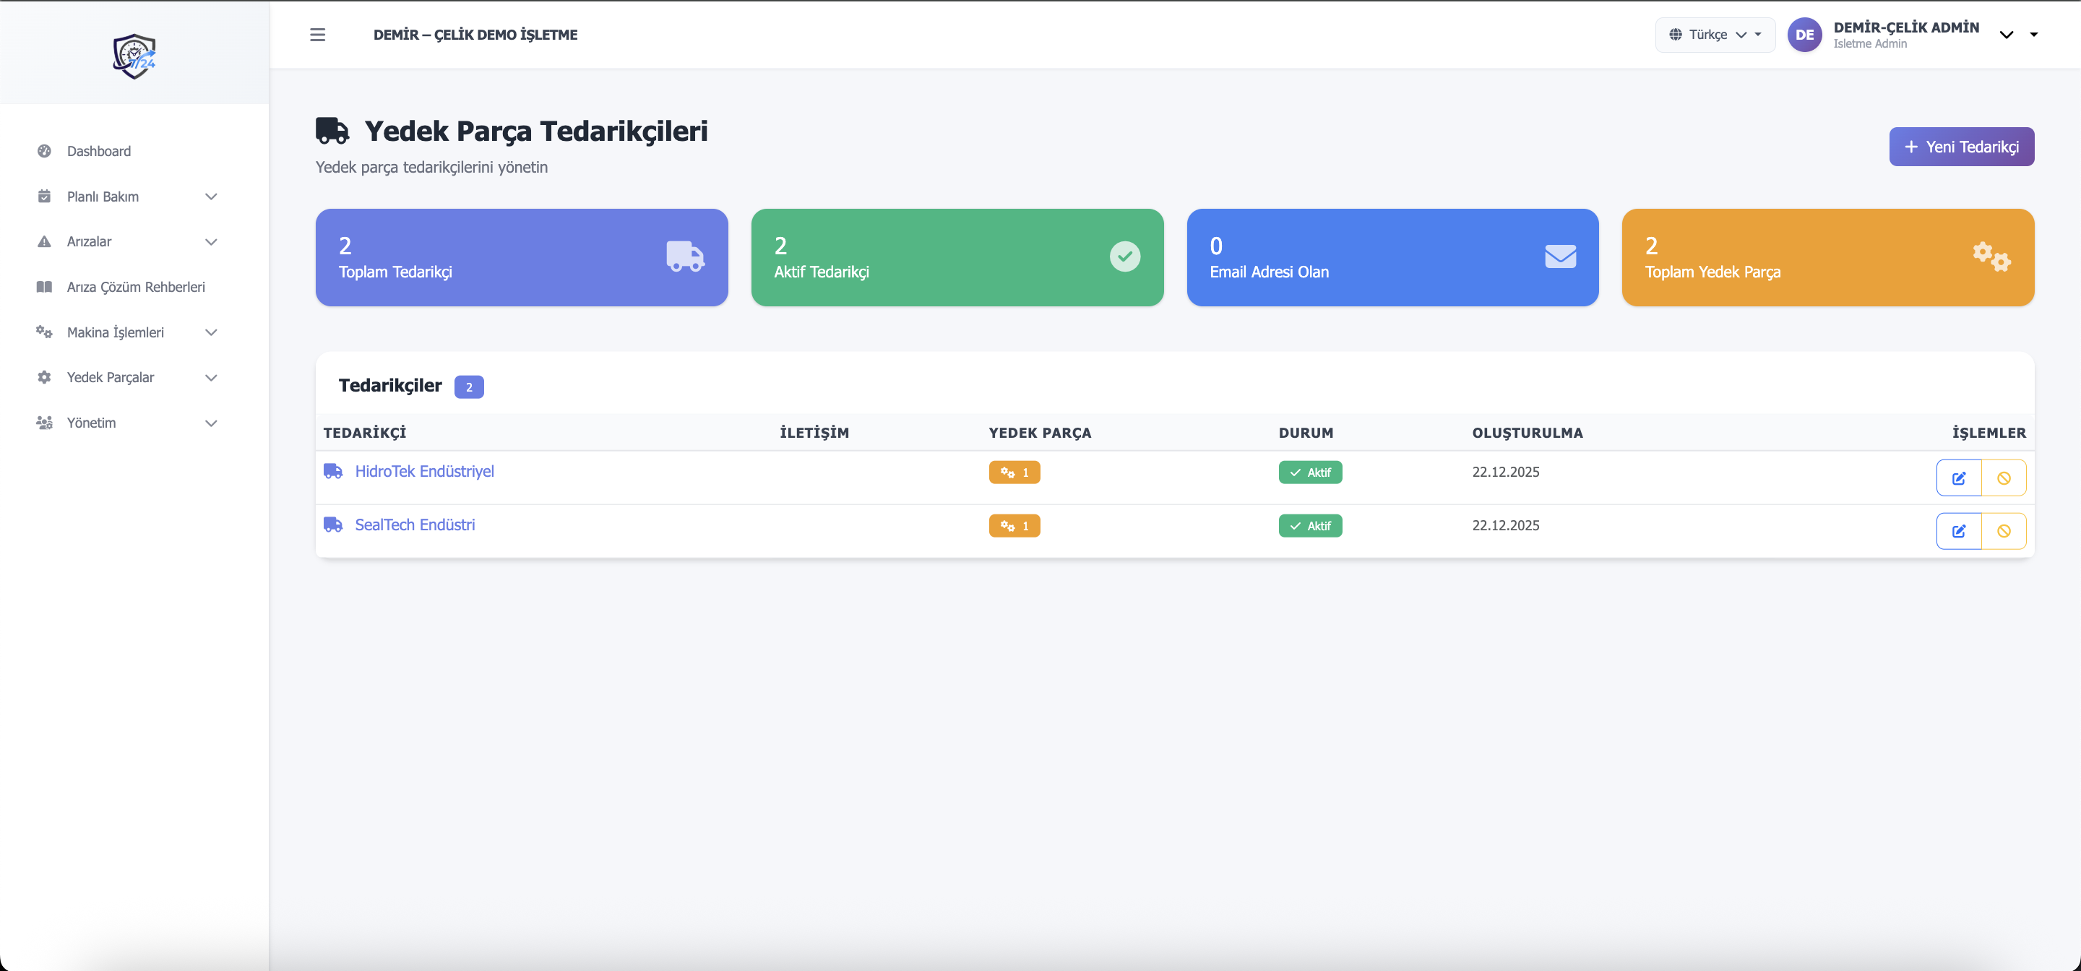The height and width of the screenshot is (971, 2081).
Task: Open Arıza Çözüm Rehberleri menu item
Action: coord(136,287)
